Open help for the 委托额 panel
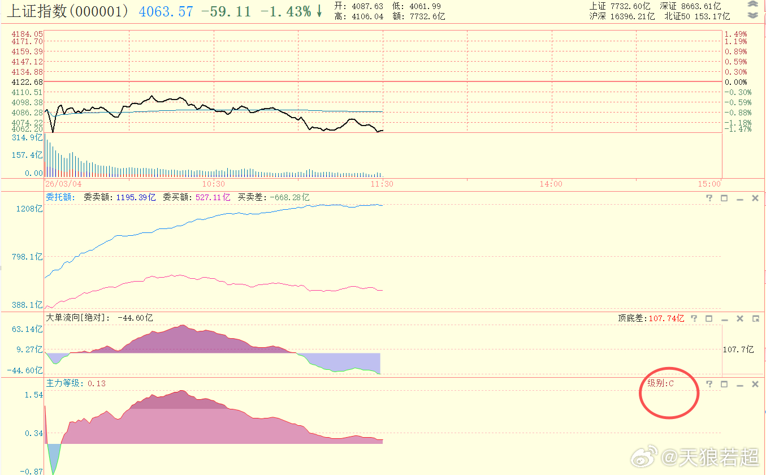 point(709,198)
